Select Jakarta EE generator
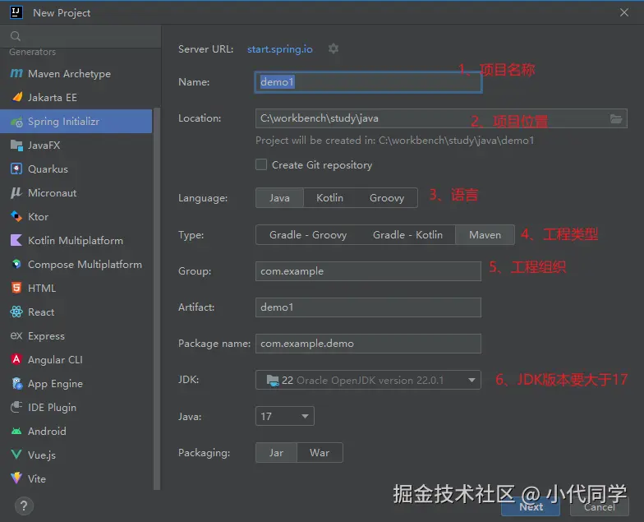This screenshot has height=522, width=644. pyautogui.click(x=76, y=97)
